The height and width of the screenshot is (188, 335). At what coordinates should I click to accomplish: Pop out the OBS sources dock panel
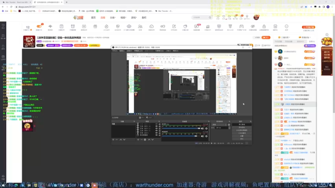(x=159, y=122)
